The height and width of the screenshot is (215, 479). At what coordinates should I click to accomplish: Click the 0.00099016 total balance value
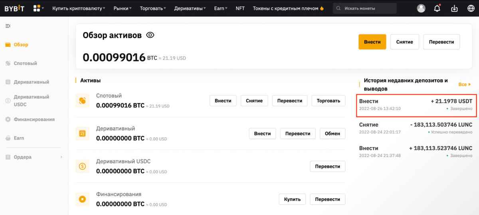click(x=114, y=57)
